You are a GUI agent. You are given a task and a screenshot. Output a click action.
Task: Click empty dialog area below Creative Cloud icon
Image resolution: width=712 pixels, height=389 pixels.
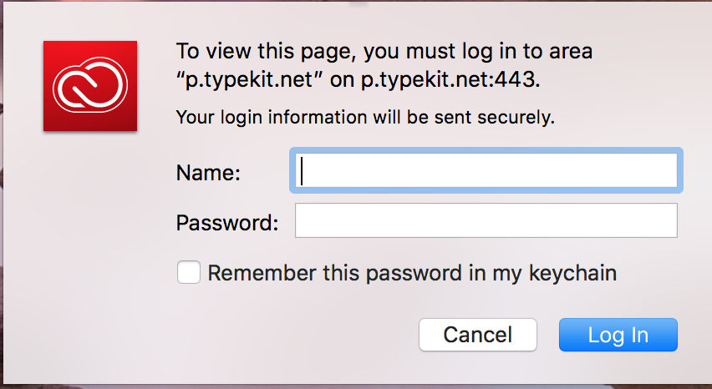point(90,227)
